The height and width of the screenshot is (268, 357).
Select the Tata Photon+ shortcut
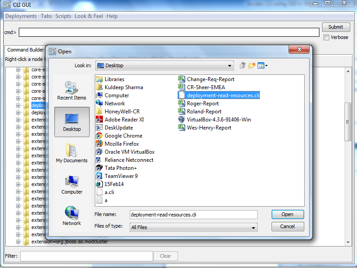click(x=116, y=168)
